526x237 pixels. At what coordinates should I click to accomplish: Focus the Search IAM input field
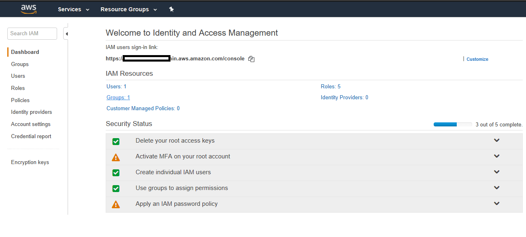pyautogui.click(x=32, y=34)
